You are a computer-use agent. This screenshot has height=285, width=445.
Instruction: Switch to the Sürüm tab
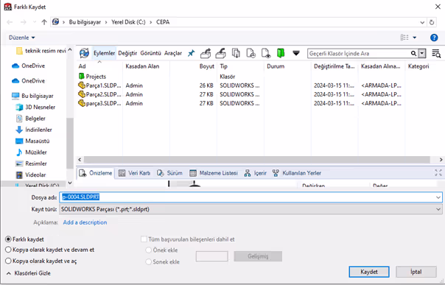[169, 173]
